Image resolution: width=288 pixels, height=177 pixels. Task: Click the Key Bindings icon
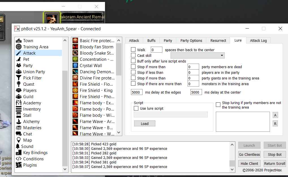19,153
